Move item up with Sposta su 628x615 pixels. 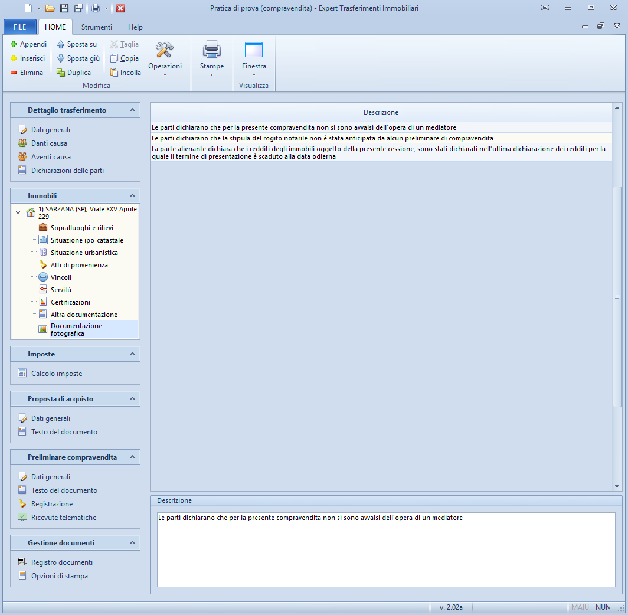click(76, 44)
